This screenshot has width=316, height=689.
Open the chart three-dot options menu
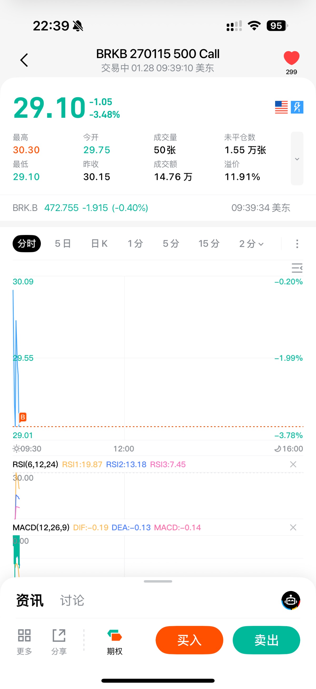click(x=297, y=244)
